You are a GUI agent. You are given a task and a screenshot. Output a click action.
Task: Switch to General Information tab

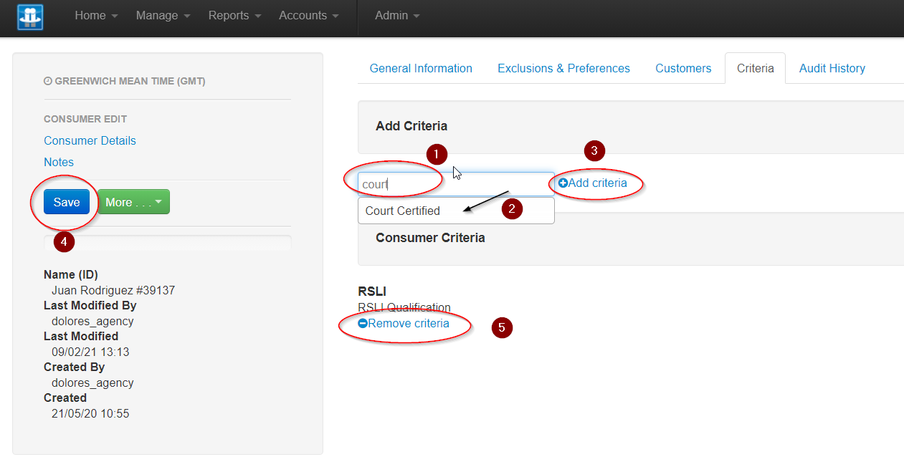tap(421, 69)
